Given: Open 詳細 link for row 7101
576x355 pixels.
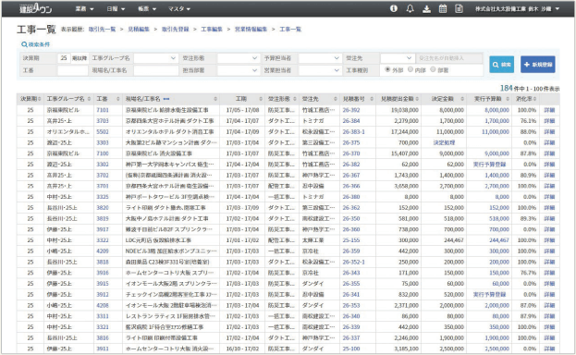Looking at the screenshot, I should [x=549, y=110].
